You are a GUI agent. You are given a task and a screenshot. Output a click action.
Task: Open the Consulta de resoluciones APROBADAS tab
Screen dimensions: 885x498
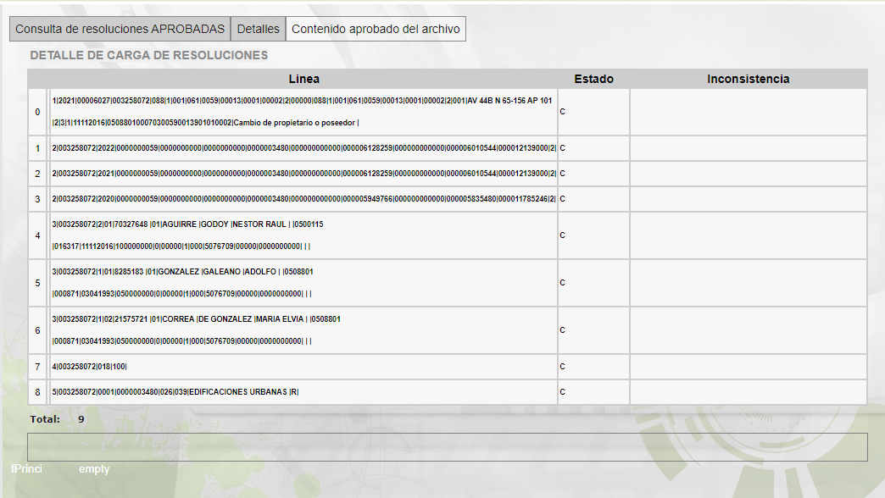coord(120,29)
